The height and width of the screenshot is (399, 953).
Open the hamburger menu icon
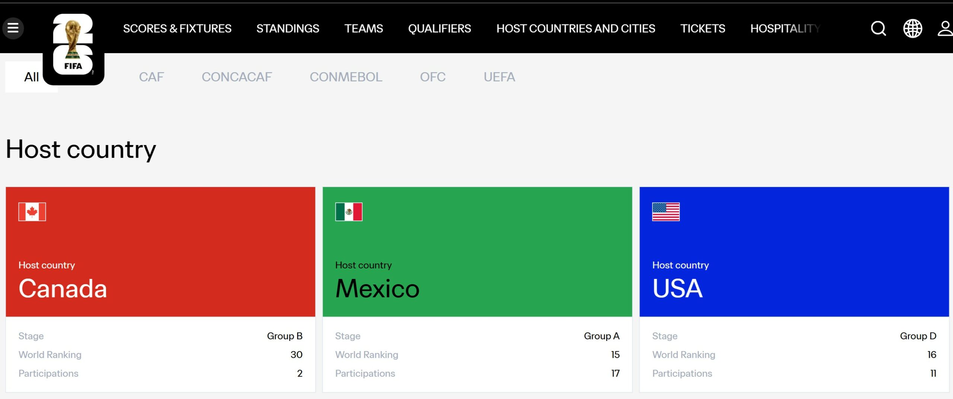tap(13, 28)
